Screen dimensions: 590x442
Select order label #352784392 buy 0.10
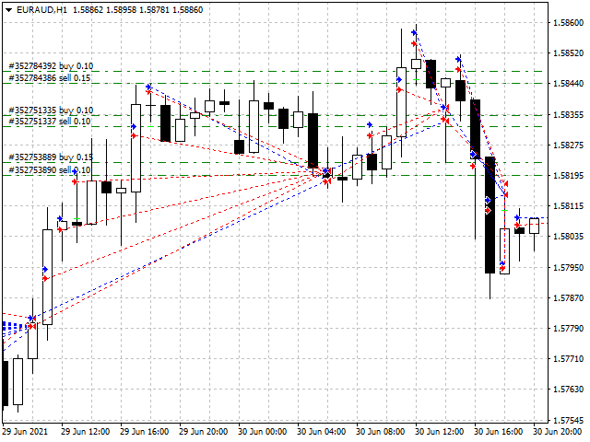pyautogui.click(x=51, y=66)
